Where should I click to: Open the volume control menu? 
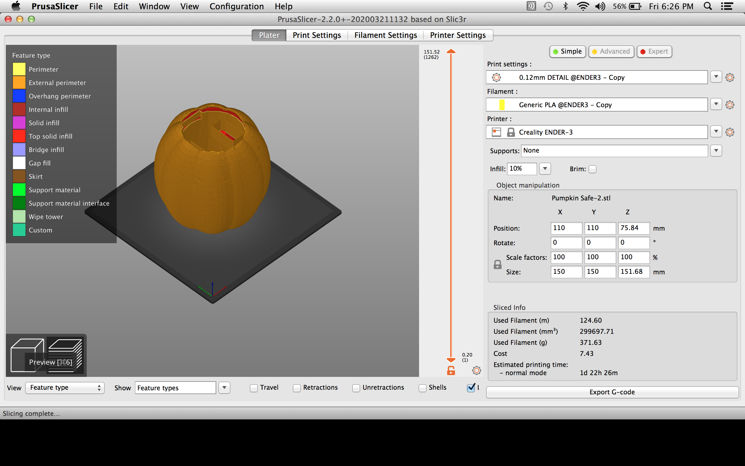tap(600, 6)
